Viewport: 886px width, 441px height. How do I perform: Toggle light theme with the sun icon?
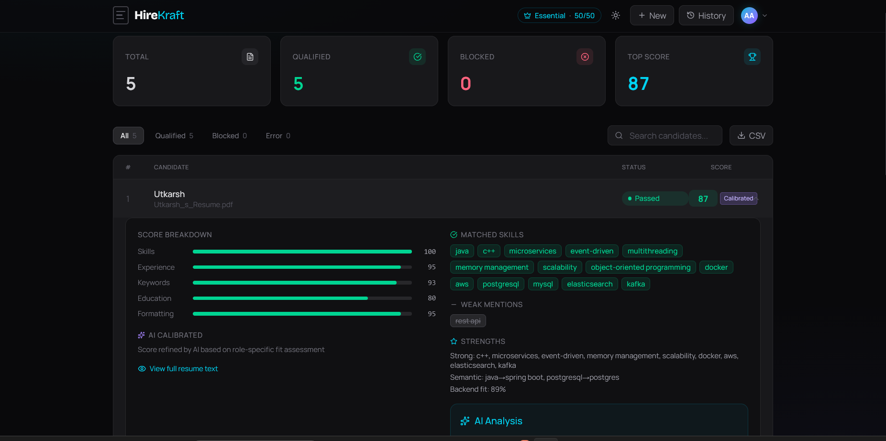(616, 15)
